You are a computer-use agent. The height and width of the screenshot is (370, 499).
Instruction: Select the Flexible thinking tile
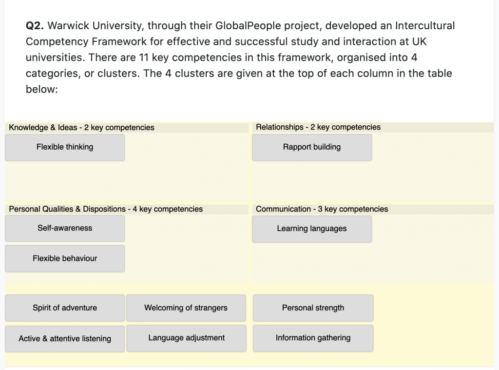coord(65,147)
